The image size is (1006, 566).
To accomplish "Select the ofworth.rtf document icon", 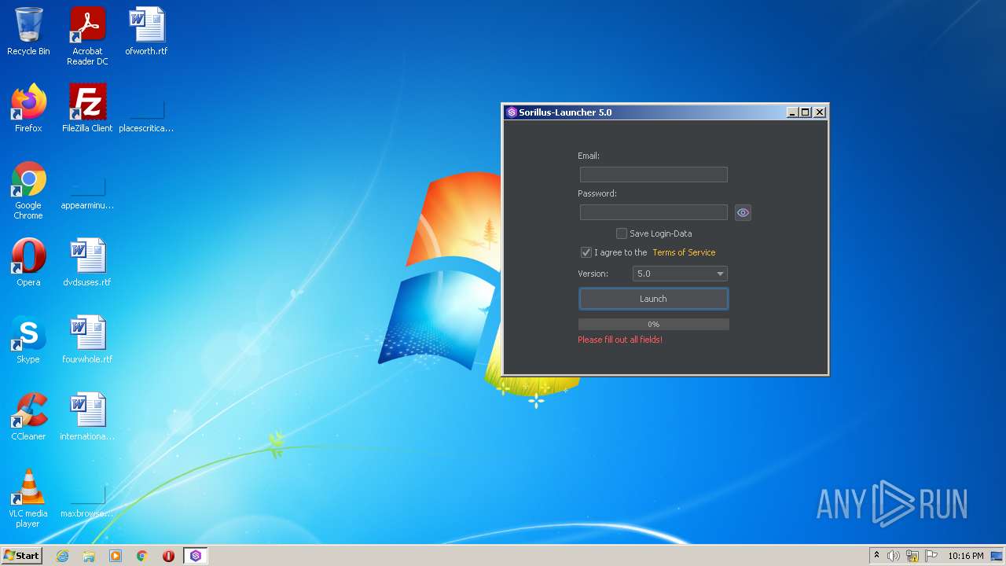I will click(x=146, y=31).
